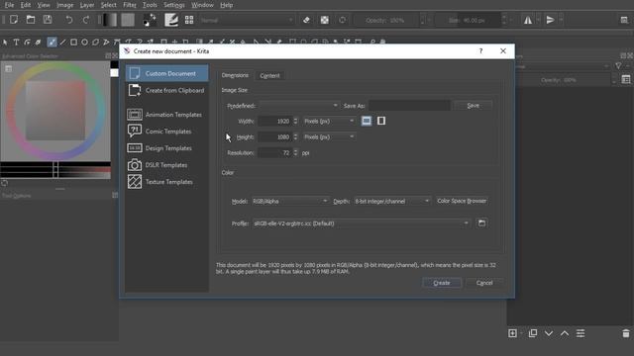Viewport: 634px width, 356px height.
Task: Click Duplicate Layer icon in Layers panel
Action: pos(533,333)
